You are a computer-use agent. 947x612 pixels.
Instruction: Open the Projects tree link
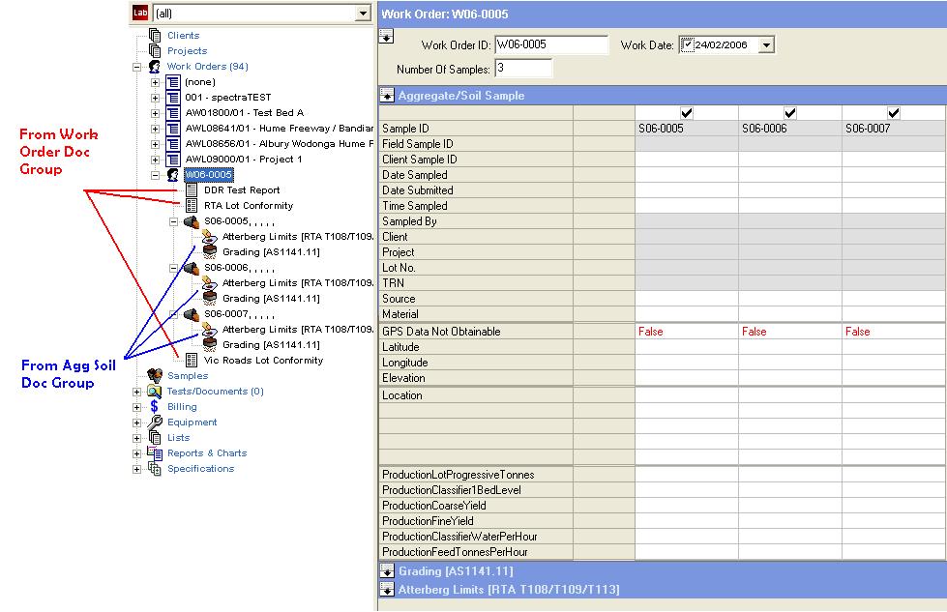click(187, 51)
